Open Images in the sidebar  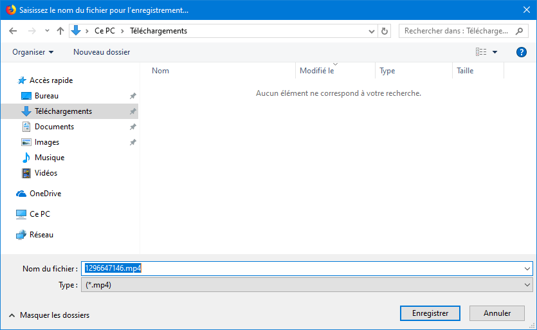47,142
